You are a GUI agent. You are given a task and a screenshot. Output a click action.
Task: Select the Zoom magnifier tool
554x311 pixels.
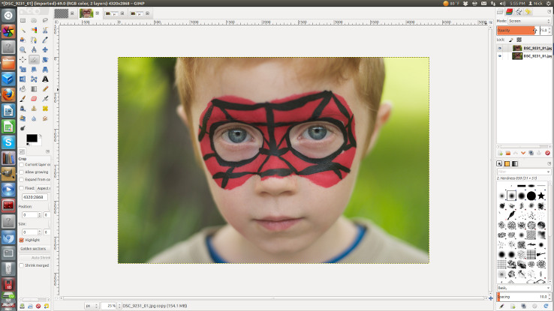click(x=23, y=49)
